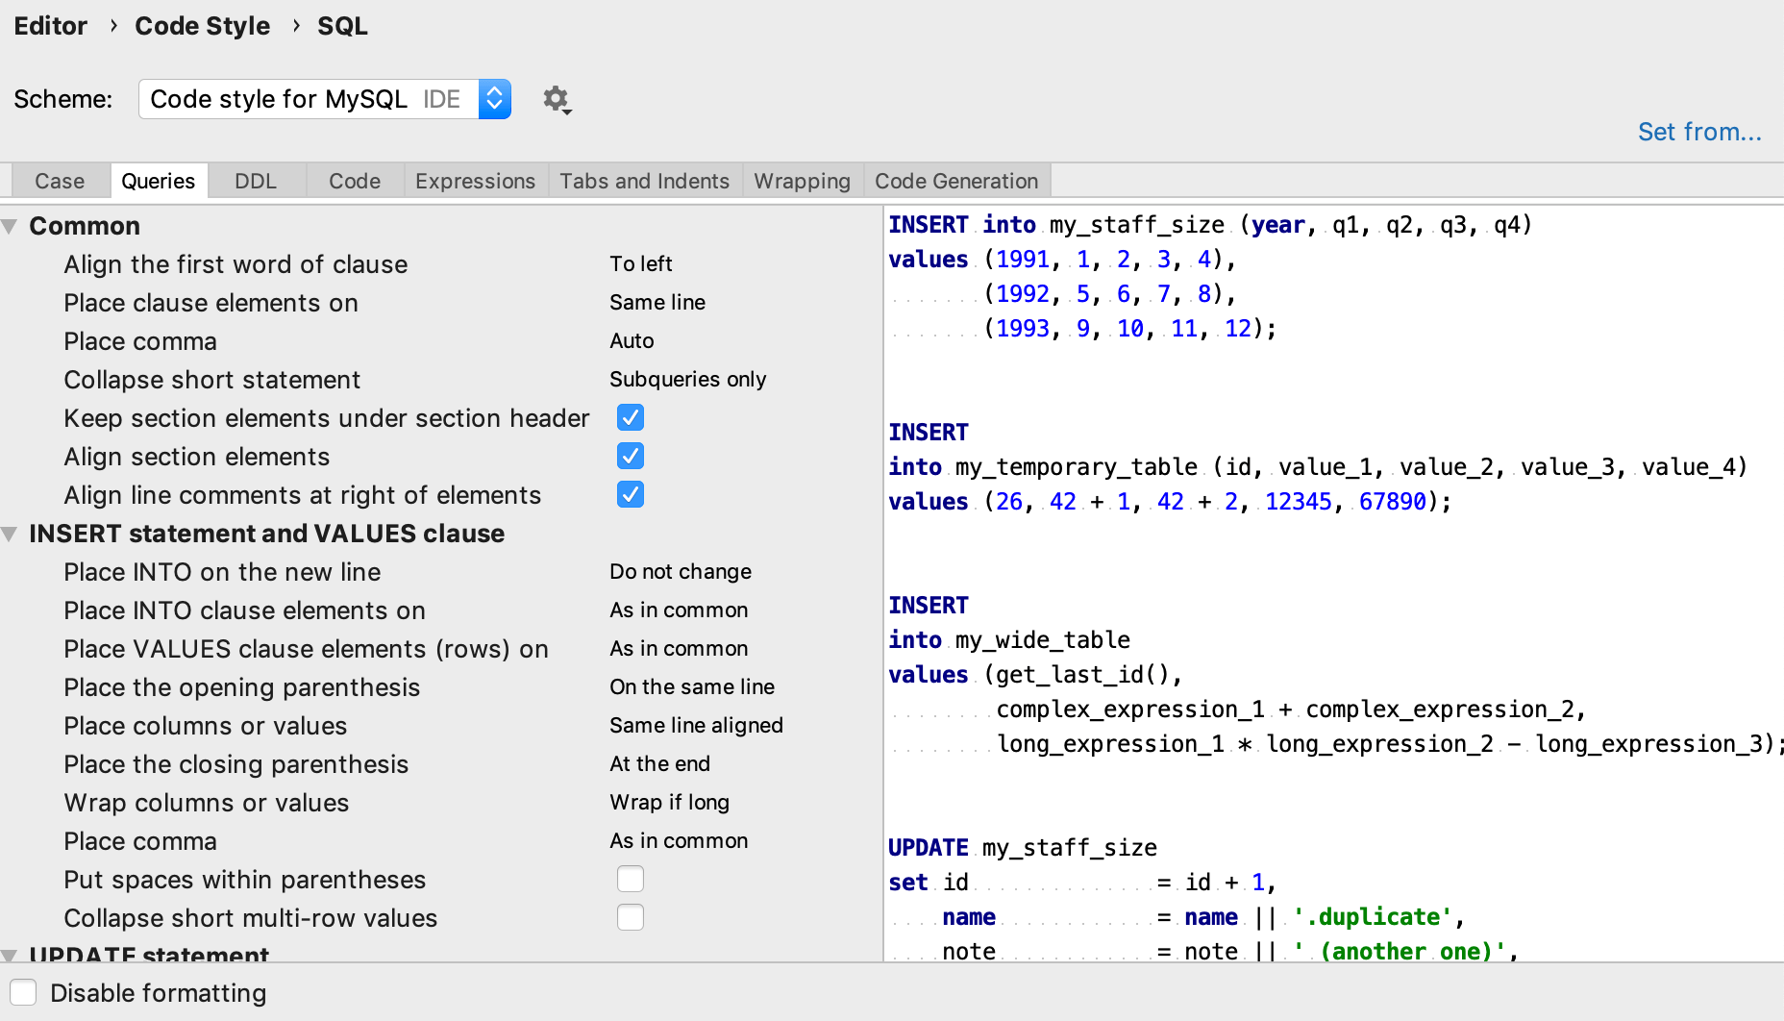Open the DDL tab

point(256,181)
